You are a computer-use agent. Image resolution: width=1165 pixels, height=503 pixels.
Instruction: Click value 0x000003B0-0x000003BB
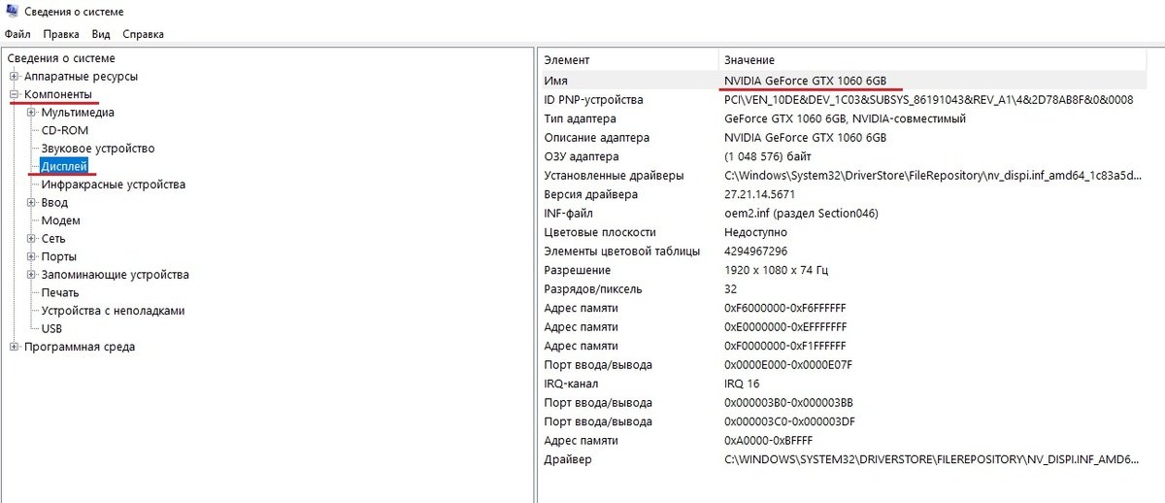pyautogui.click(x=788, y=402)
